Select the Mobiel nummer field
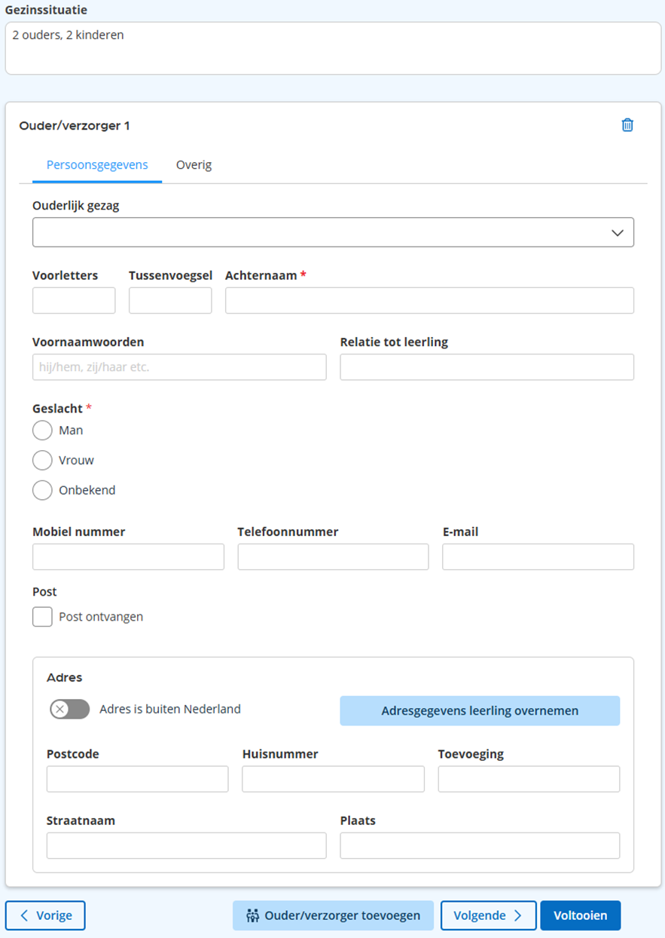Image resolution: width=665 pixels, height=938 pixels. (x=128, y=557)
